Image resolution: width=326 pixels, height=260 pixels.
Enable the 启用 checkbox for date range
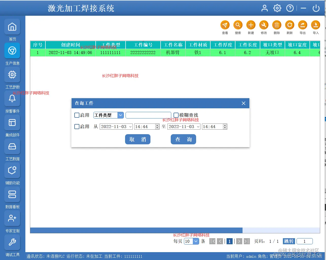77,126
